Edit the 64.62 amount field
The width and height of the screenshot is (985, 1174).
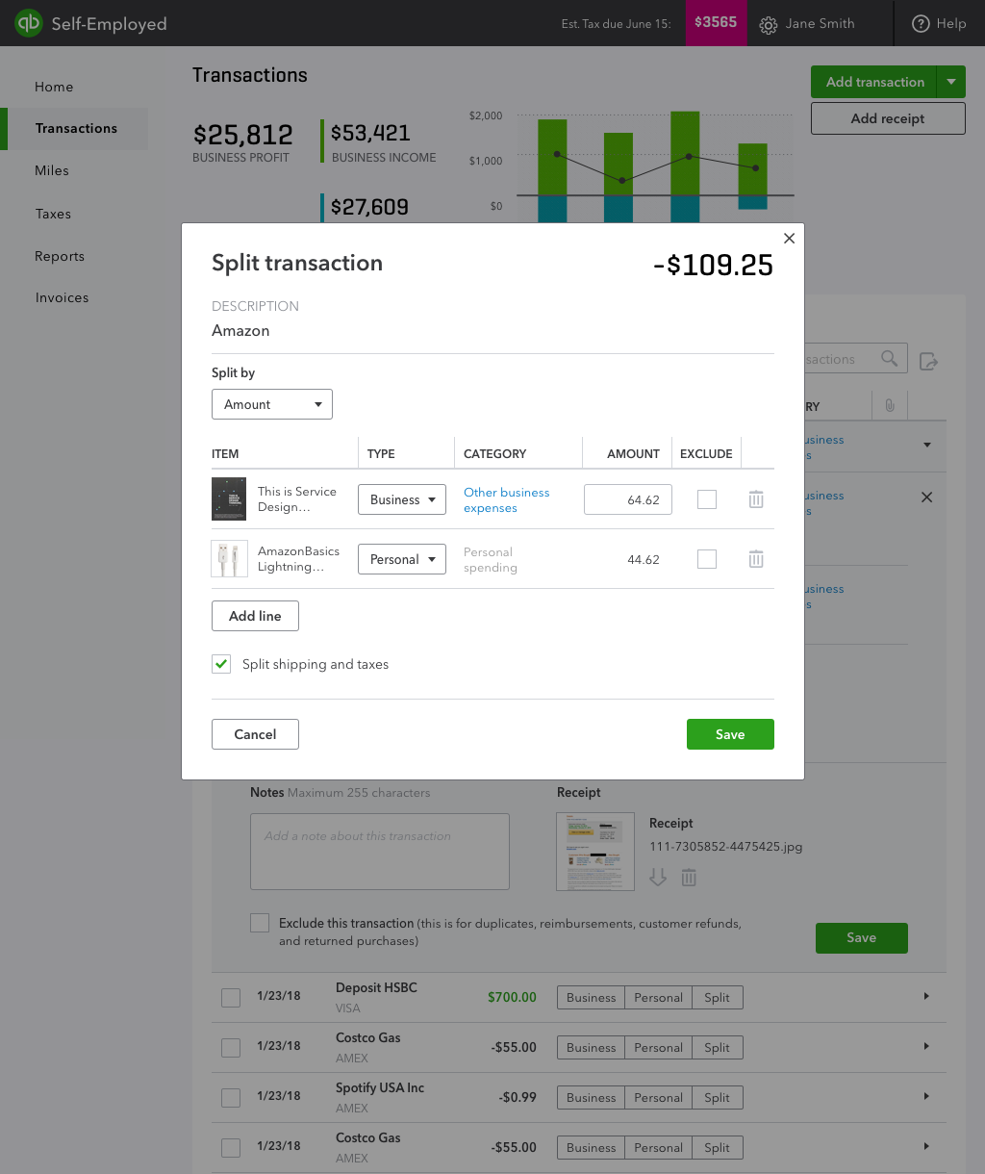click(x=628, y=499)
